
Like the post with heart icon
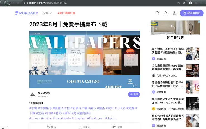click(48, 127)
